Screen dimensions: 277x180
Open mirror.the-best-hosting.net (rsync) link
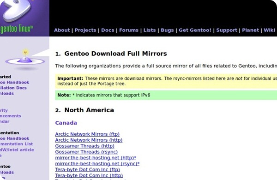coord(97,164)
